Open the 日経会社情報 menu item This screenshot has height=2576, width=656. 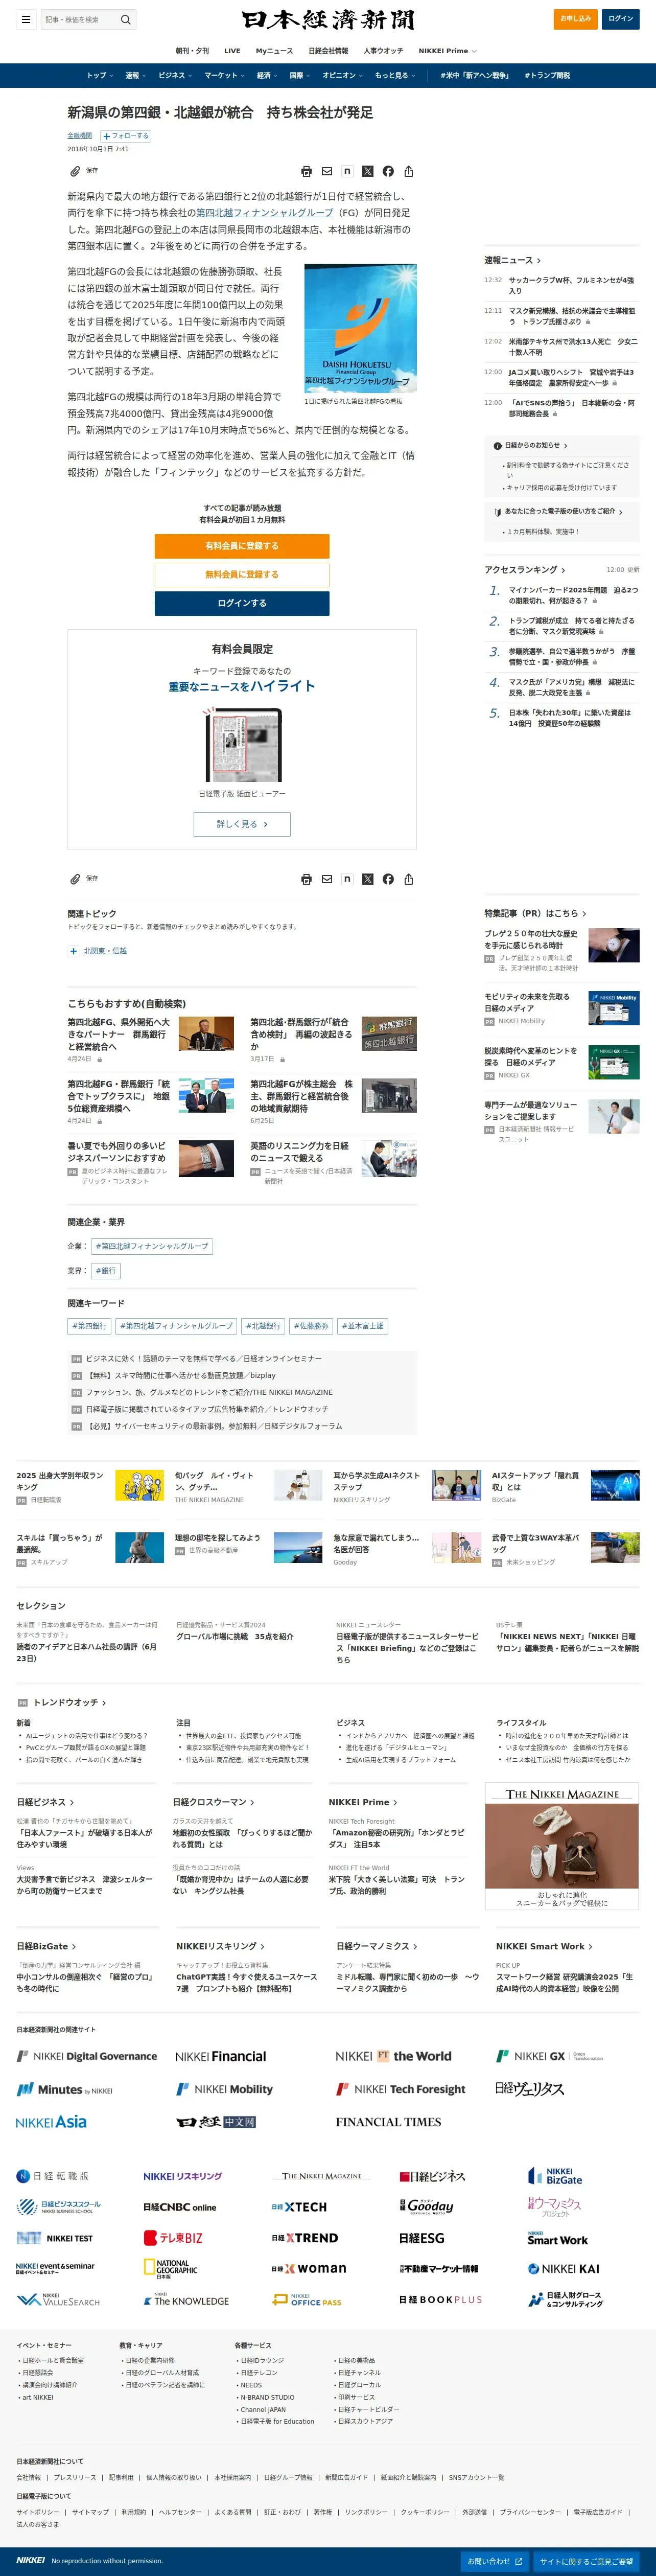tap(328, 51)
